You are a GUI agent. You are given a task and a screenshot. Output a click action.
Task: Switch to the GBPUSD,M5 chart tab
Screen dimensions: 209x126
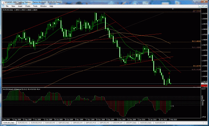point(104,123)
